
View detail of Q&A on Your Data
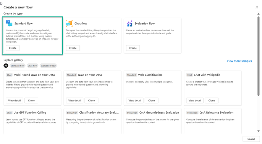75,100
